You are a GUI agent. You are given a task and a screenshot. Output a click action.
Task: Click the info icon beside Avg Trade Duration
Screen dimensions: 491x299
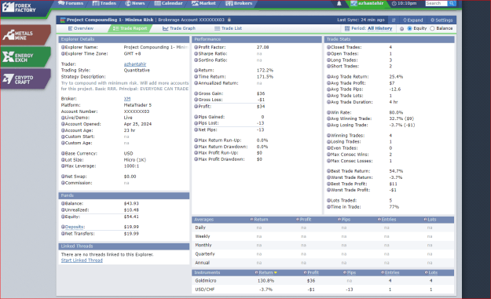[328, 102]
